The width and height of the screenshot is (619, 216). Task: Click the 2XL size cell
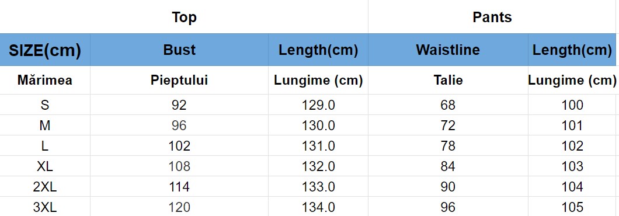[x=45, y=187]
